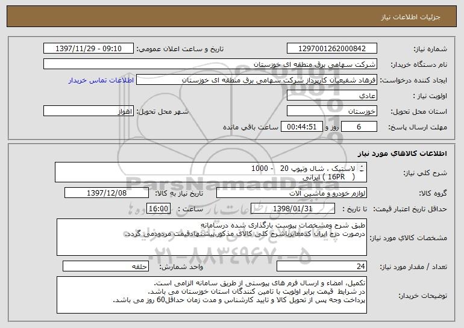Screen dimensions: 464x328
Task: Click the quantity field showing 24
Action: pyautogui.click(x=322, y=266)
